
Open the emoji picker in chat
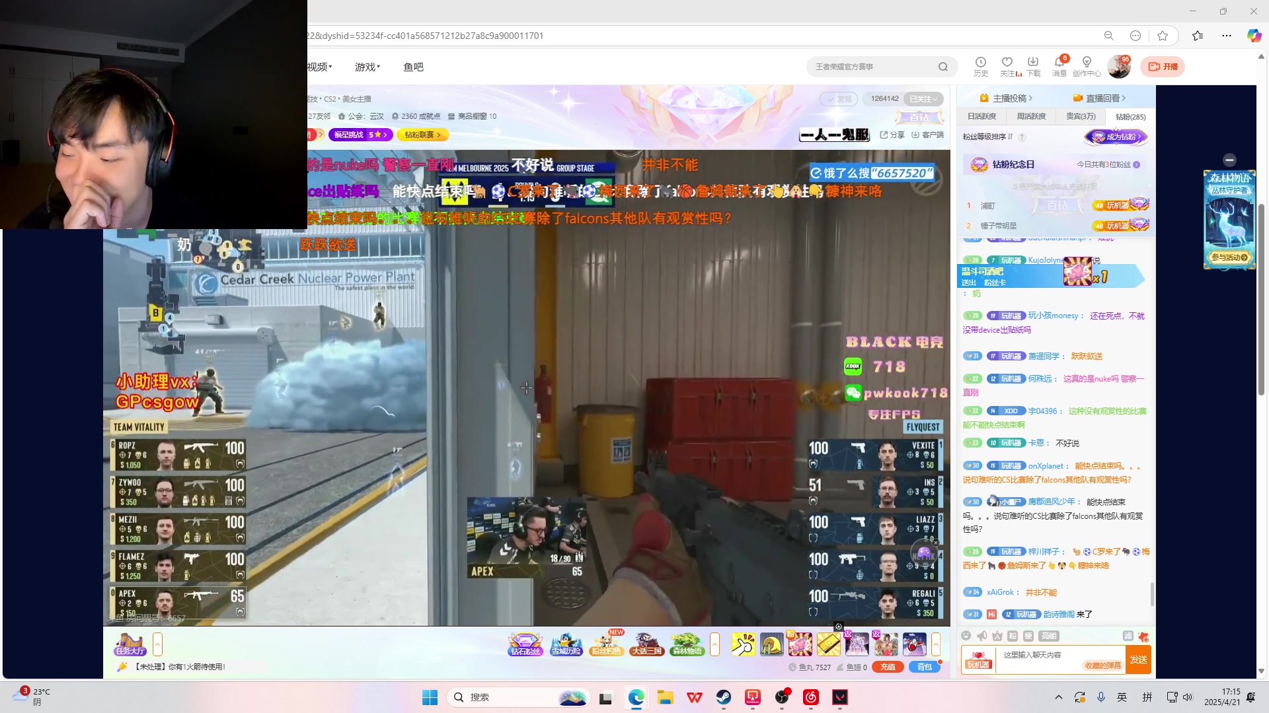coord(966,636)
